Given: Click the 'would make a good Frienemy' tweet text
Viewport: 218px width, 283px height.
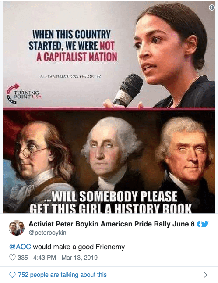Looking at the screenshot, I should tap(79, 247).
